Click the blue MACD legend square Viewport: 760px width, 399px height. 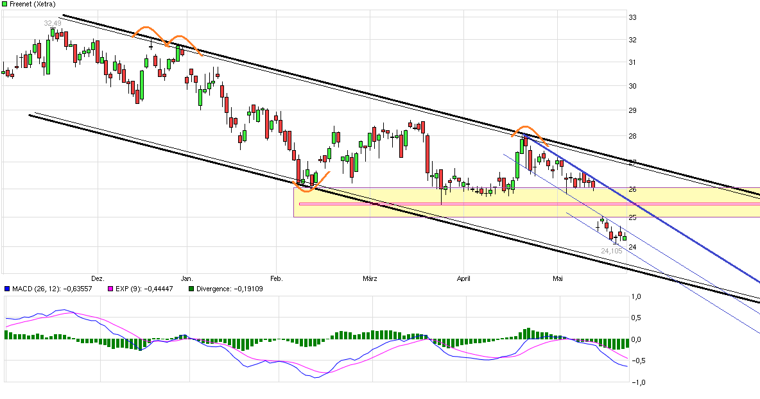coord(7,289)
